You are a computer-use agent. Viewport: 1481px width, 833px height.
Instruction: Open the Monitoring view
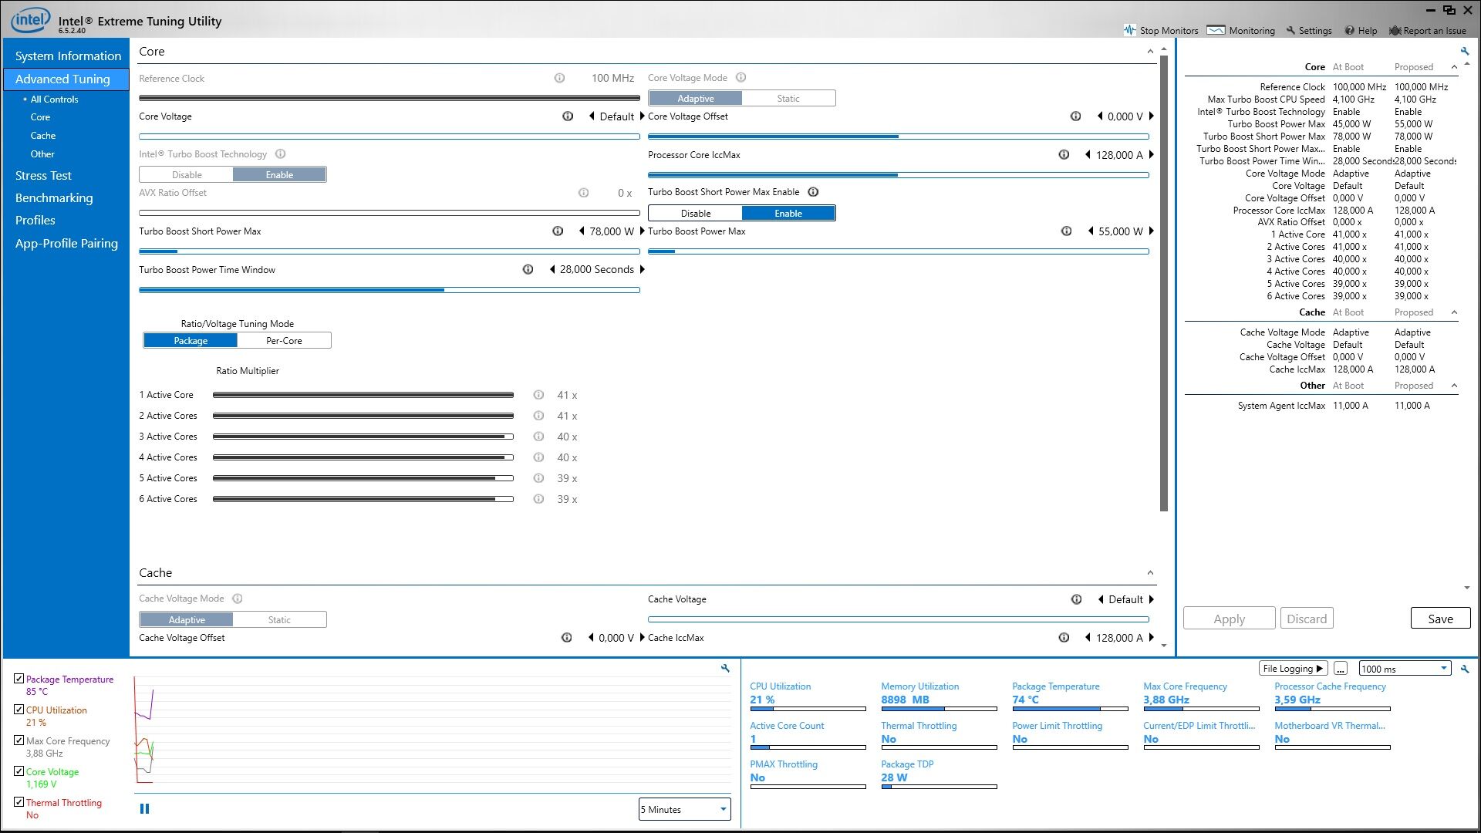click(1240, 30)
